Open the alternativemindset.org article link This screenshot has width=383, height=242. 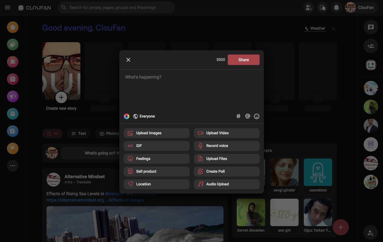(x=95, y=200)
